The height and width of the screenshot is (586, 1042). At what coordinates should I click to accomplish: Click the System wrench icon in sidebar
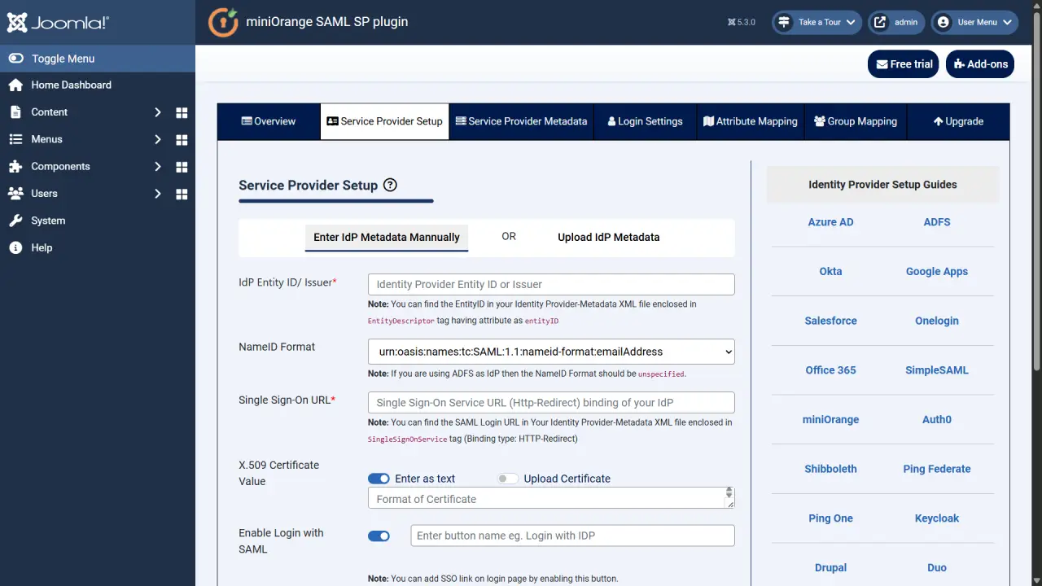(15, 221)
